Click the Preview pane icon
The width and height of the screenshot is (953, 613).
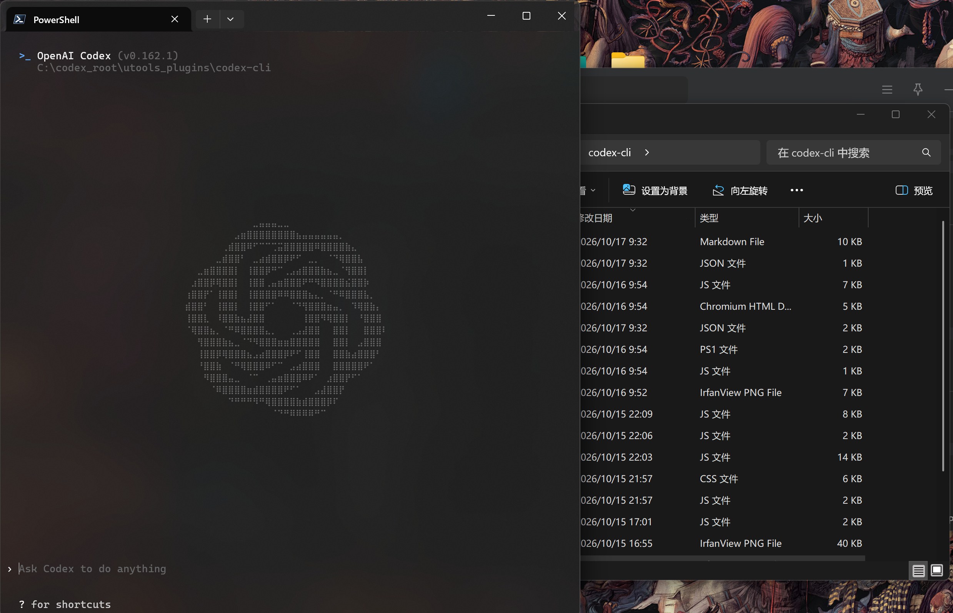coord(901,190)
